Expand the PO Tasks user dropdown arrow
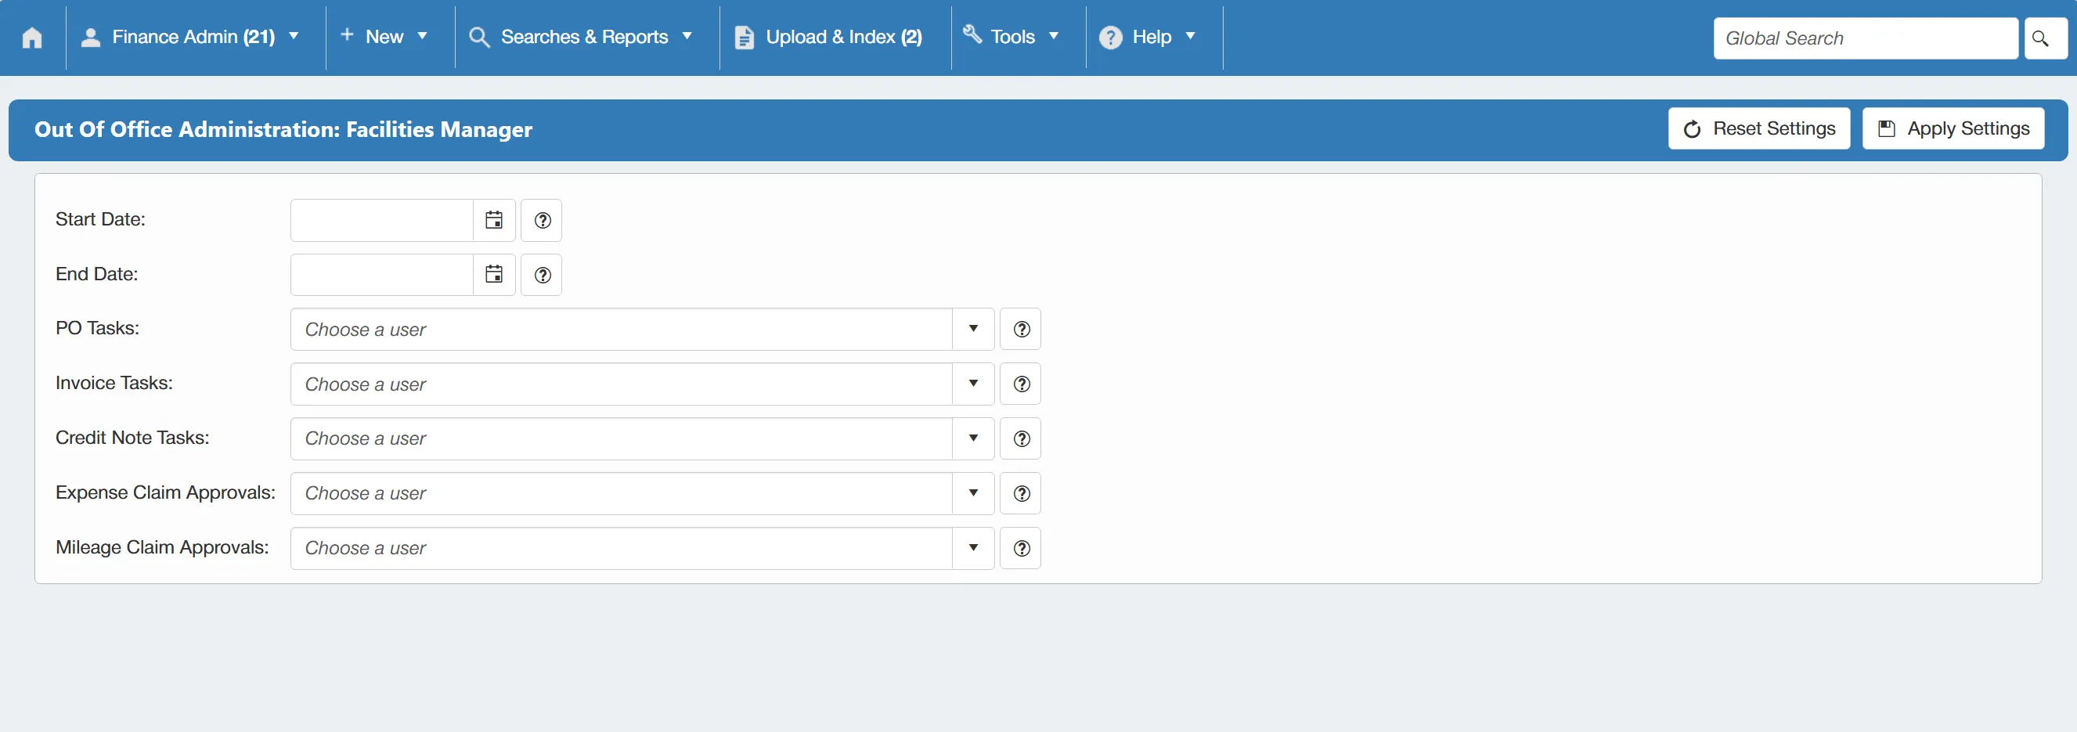Image resolution: width=2077 pixels, height=732 pixels. click(973, 329)
